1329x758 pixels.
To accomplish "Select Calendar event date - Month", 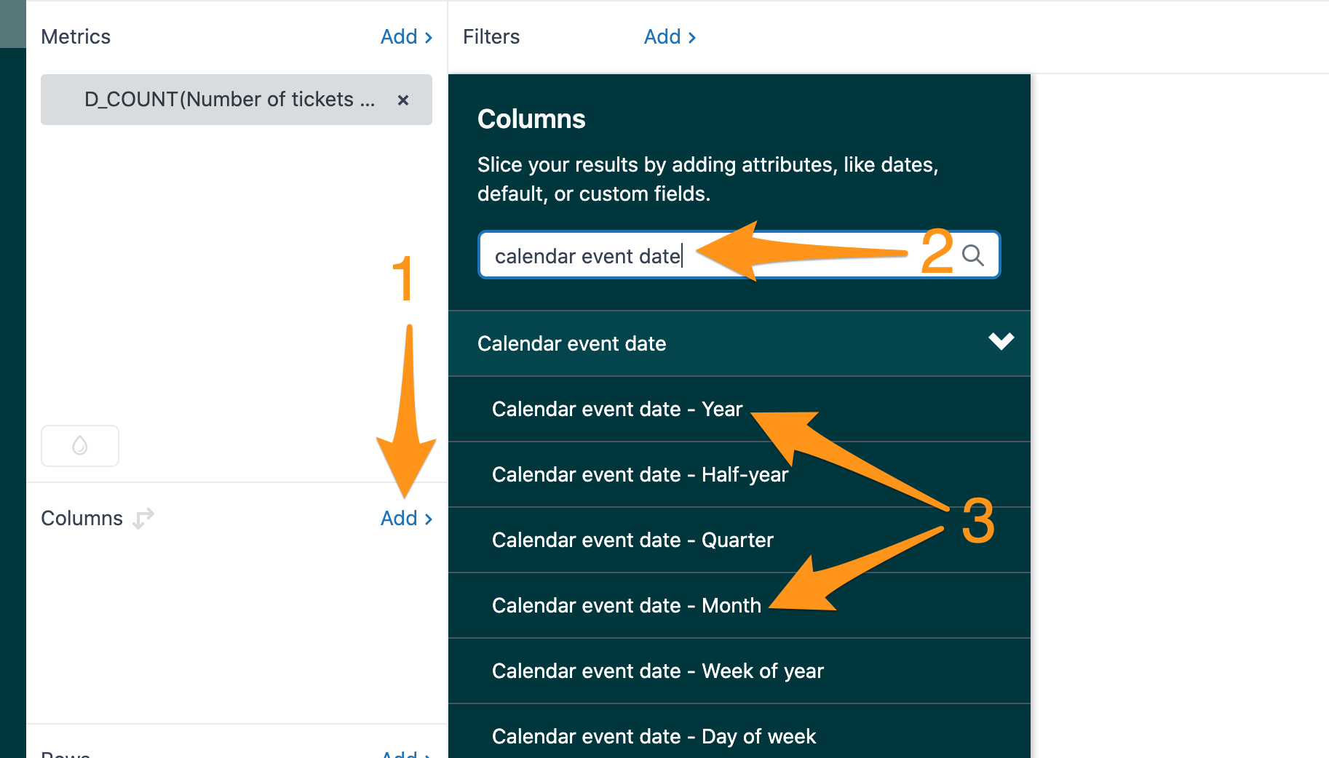I will click(739, 605).
